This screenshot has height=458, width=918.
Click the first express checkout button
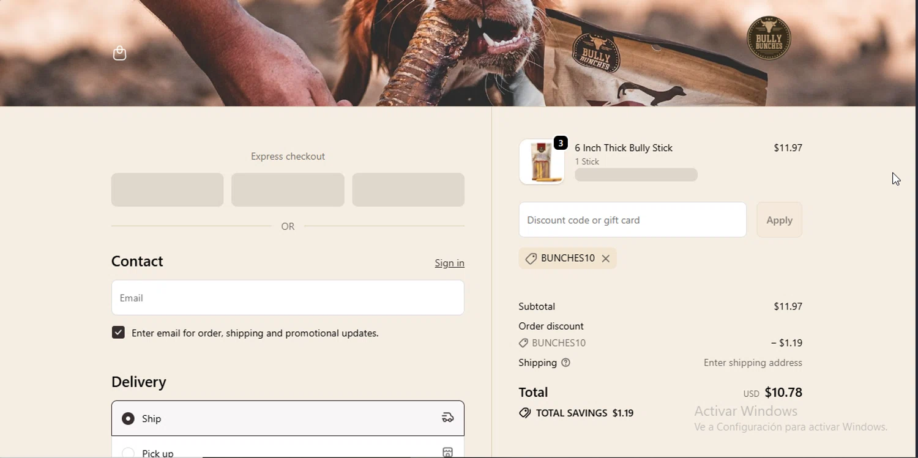click(x=167, y=190)
